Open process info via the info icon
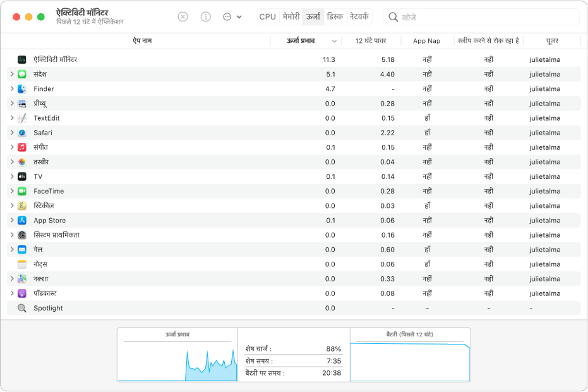Screen dimensions: 588x392 pyautogui.click(x=205, y=17)
